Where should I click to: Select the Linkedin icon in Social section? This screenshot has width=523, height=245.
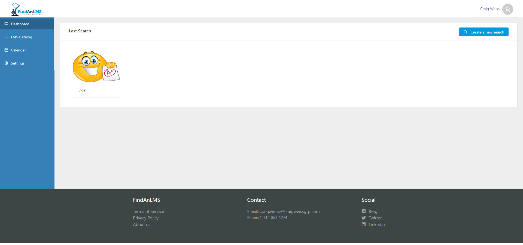click(363, 224)
